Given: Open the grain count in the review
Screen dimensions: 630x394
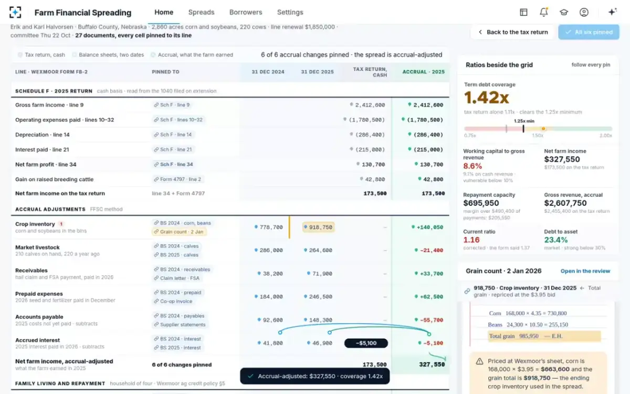Looking at the screenshot, I should click(585, 271).
